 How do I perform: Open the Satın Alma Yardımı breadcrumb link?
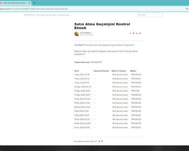coord(64,15)
